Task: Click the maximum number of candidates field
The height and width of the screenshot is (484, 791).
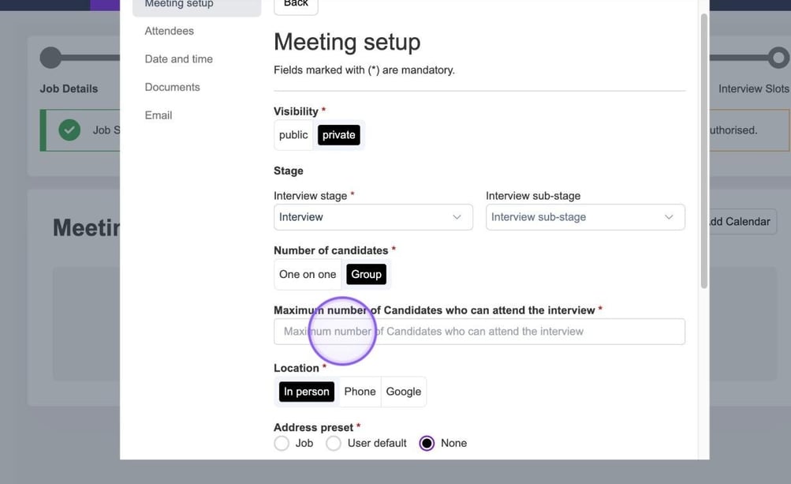Action: 479,332
